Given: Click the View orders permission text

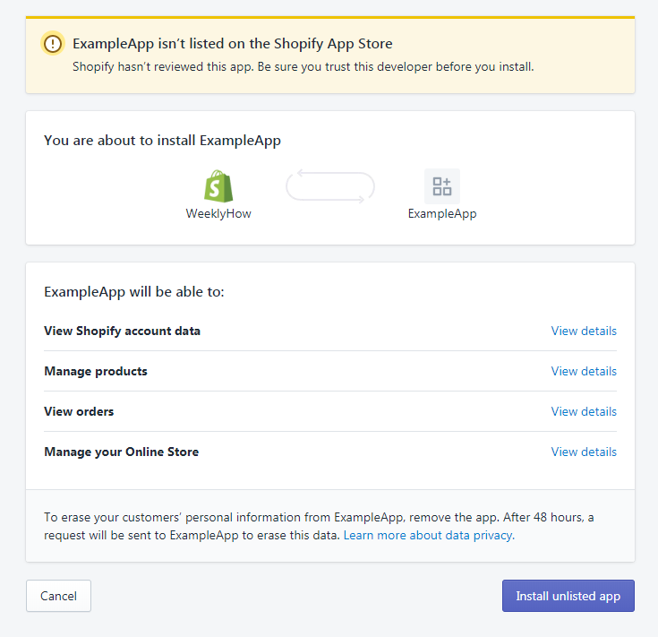Looking at the screenshot, I should [x=79, y=411].
